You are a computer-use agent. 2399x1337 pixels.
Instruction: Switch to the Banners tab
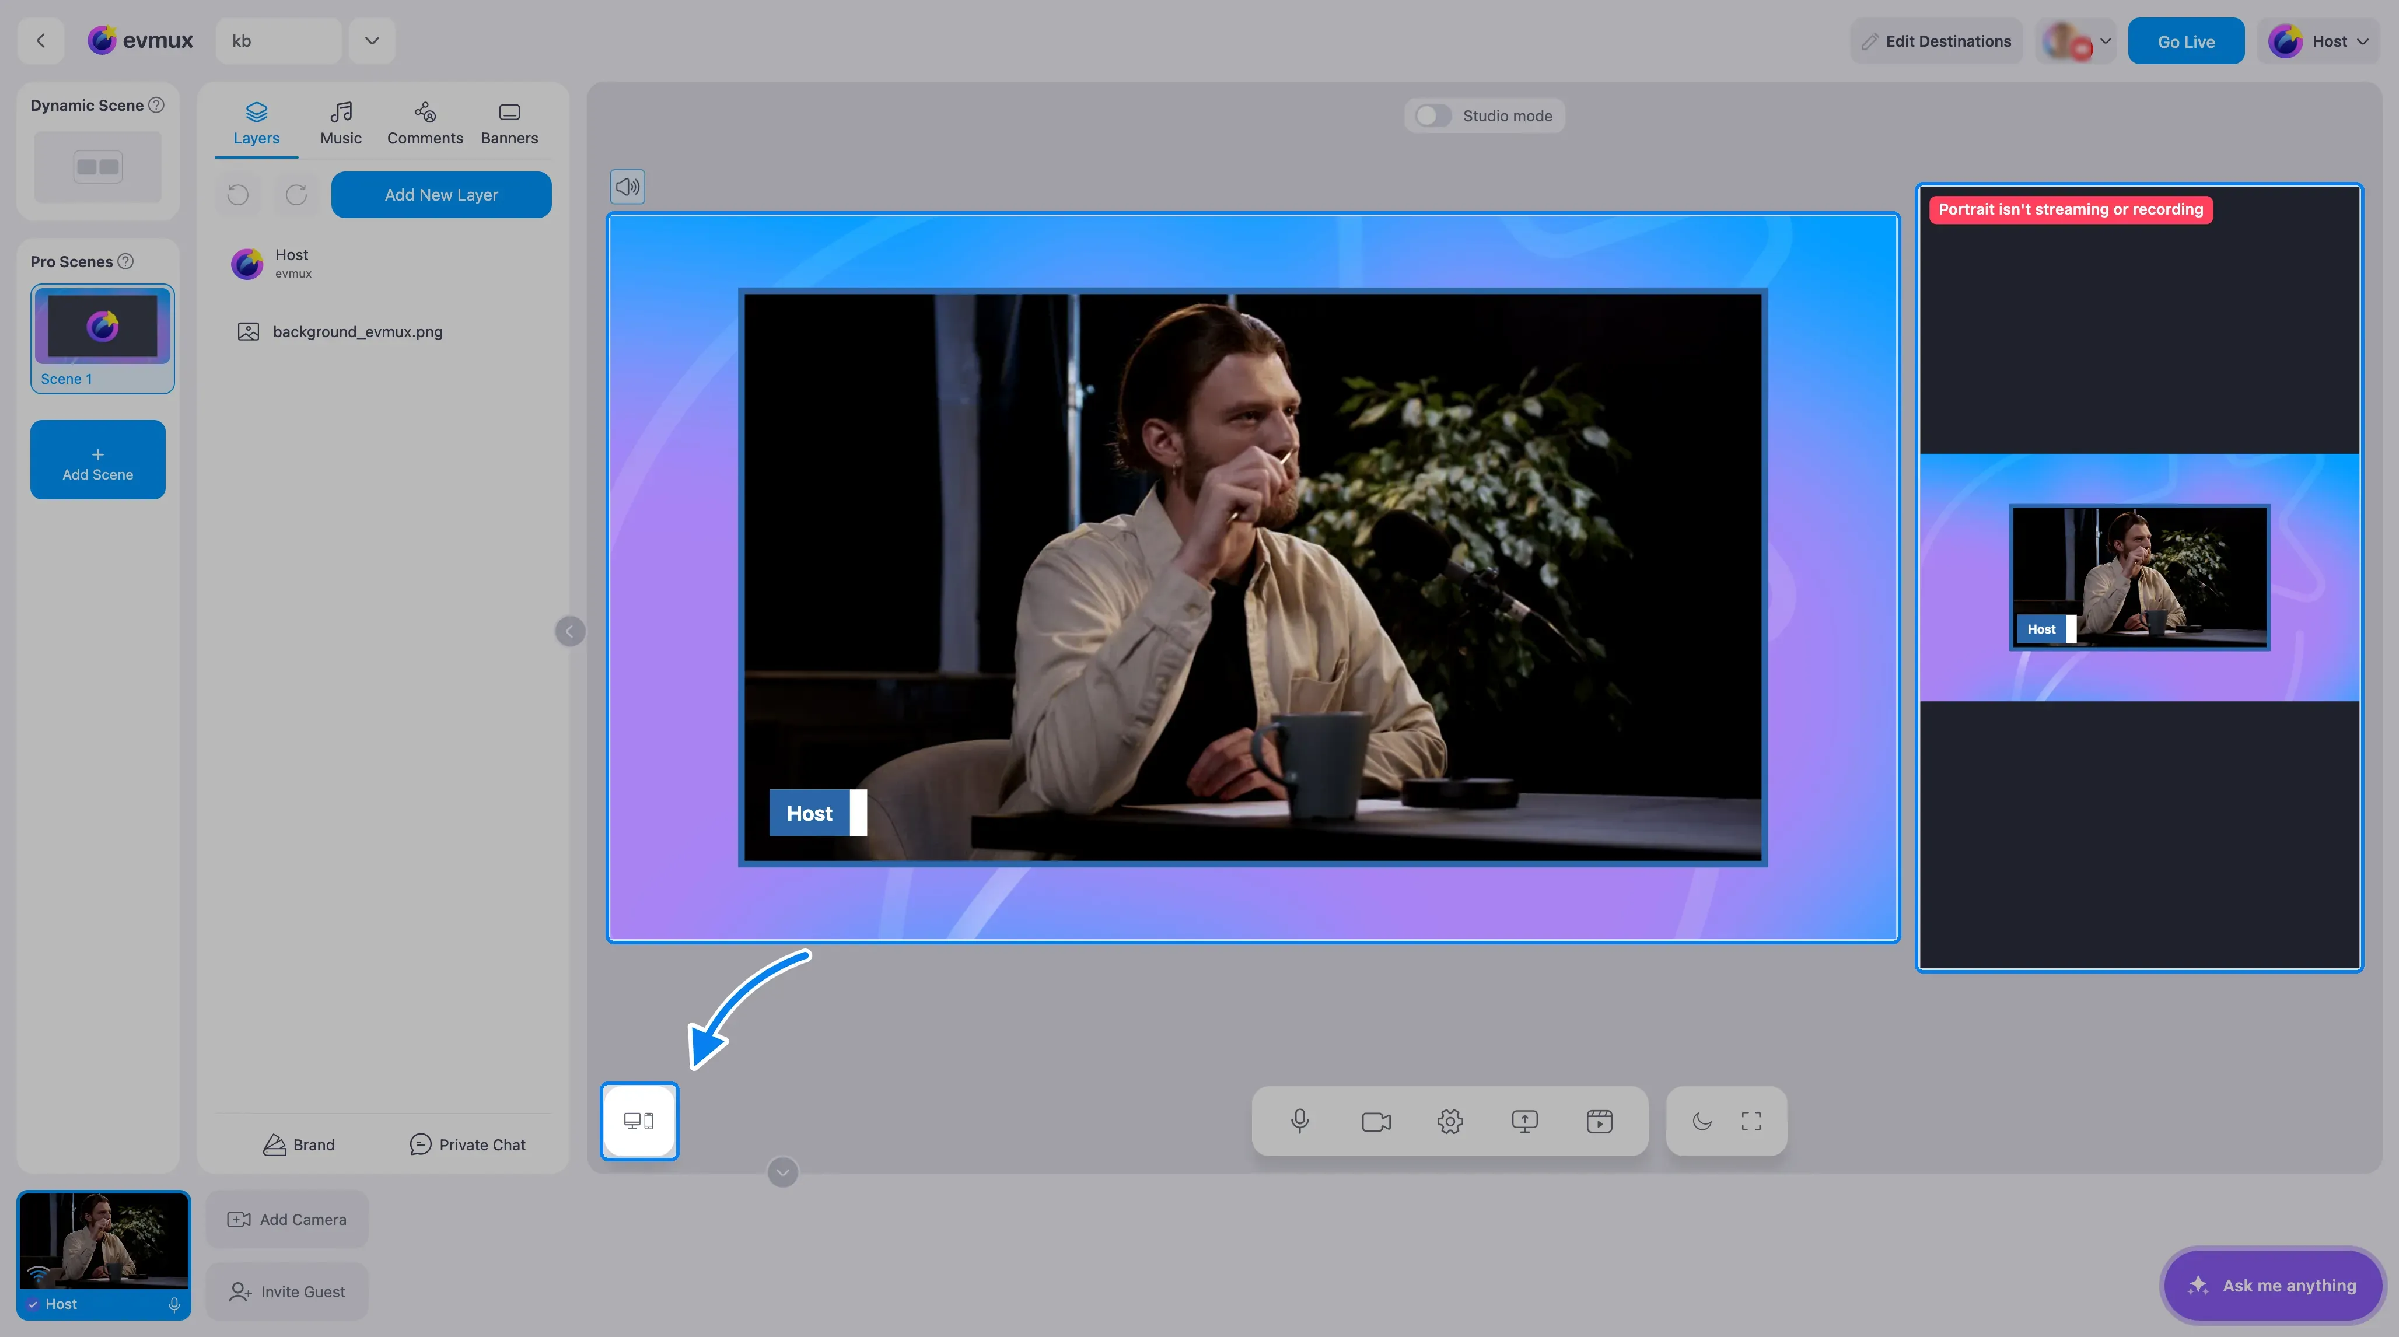(509, 124)
